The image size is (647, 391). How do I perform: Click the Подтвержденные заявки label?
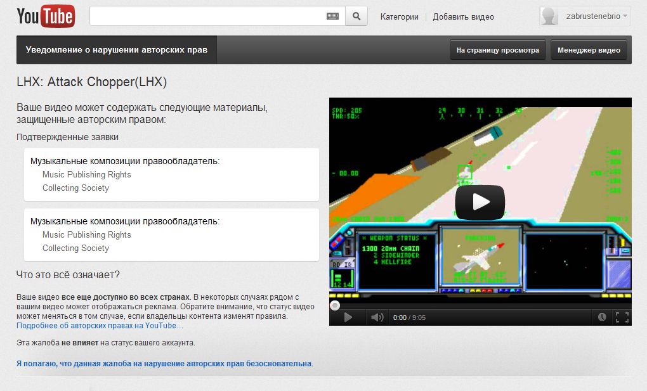(67, 137)
